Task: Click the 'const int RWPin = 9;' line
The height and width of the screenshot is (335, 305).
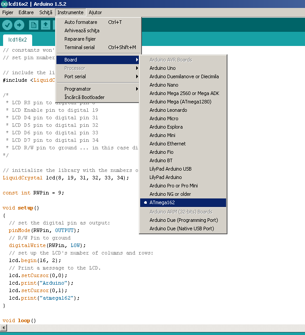Action: pyautogui.click(x=33, y=193)
